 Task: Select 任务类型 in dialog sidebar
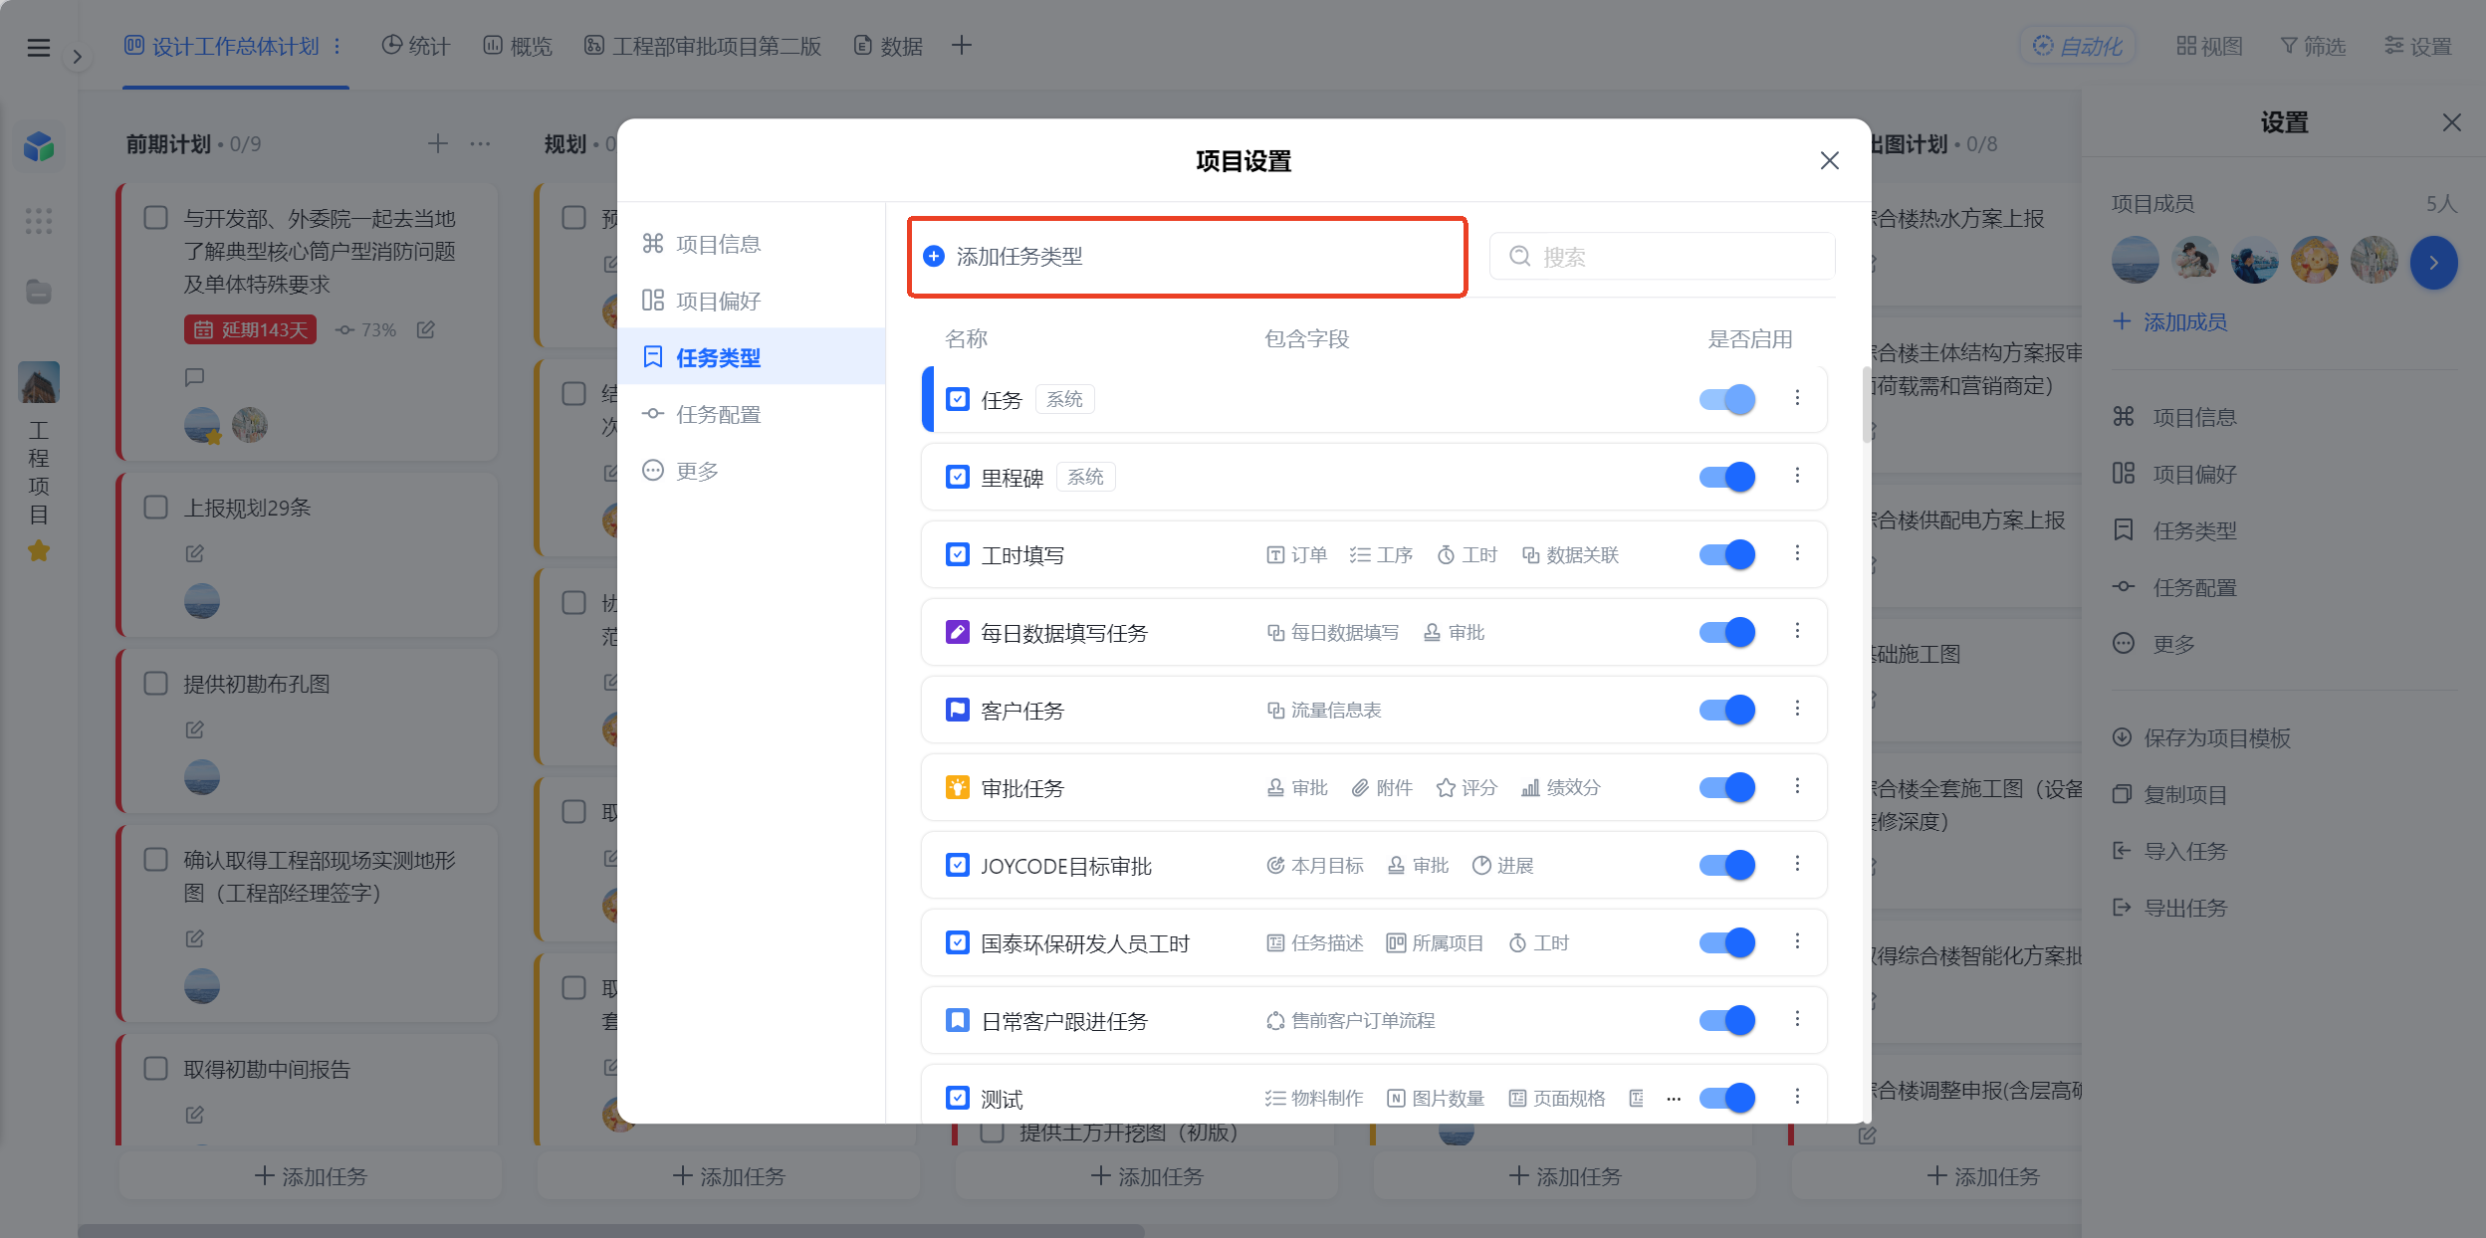click(x=751, y=357)
